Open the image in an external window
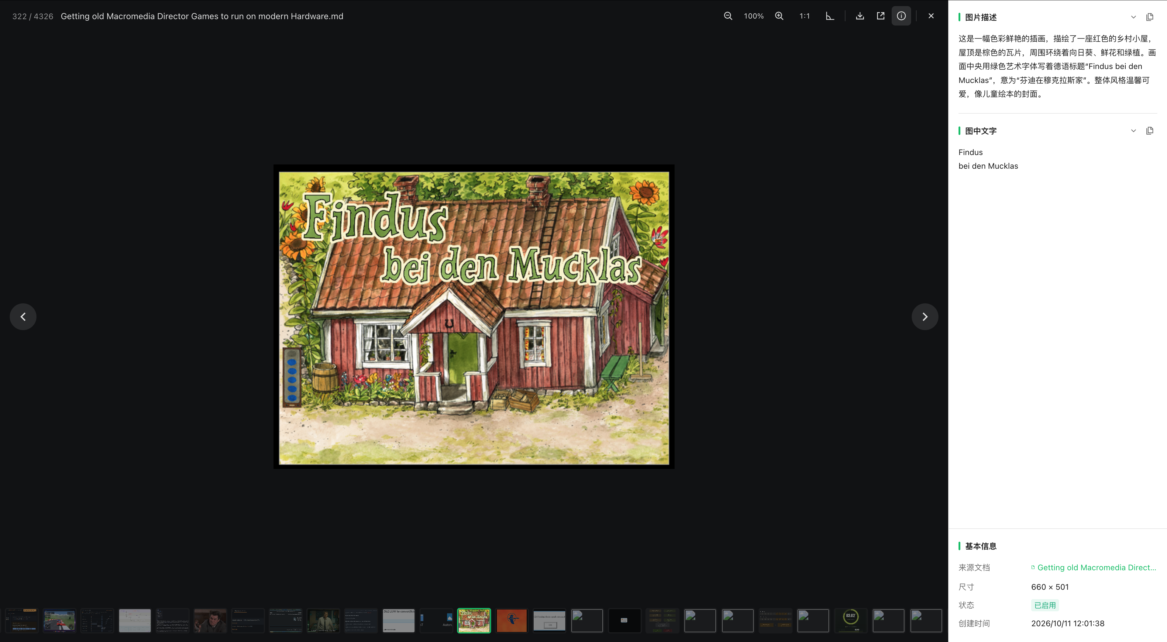The width and height of the screenshot is (1167, 642). (x=881, y=16)
